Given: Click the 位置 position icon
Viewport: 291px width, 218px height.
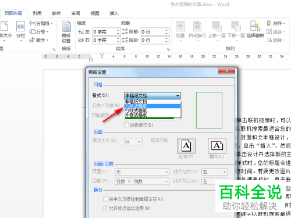Looking at the screenshot, I should tap(180, 31).
